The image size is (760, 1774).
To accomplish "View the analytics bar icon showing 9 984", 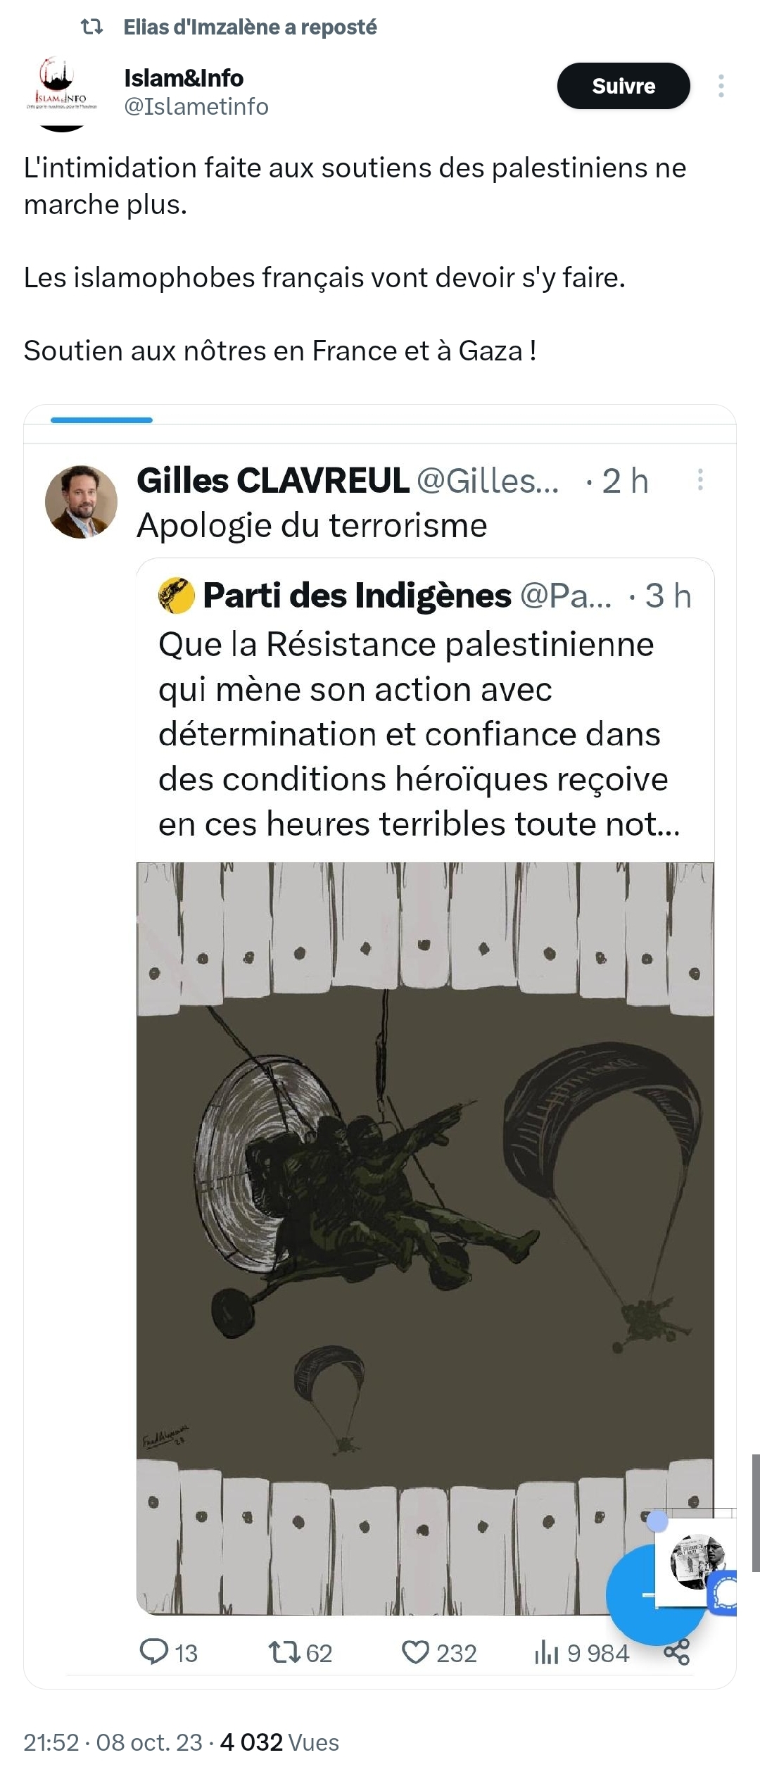I will pyautogui.click(x=546, y=1652).
